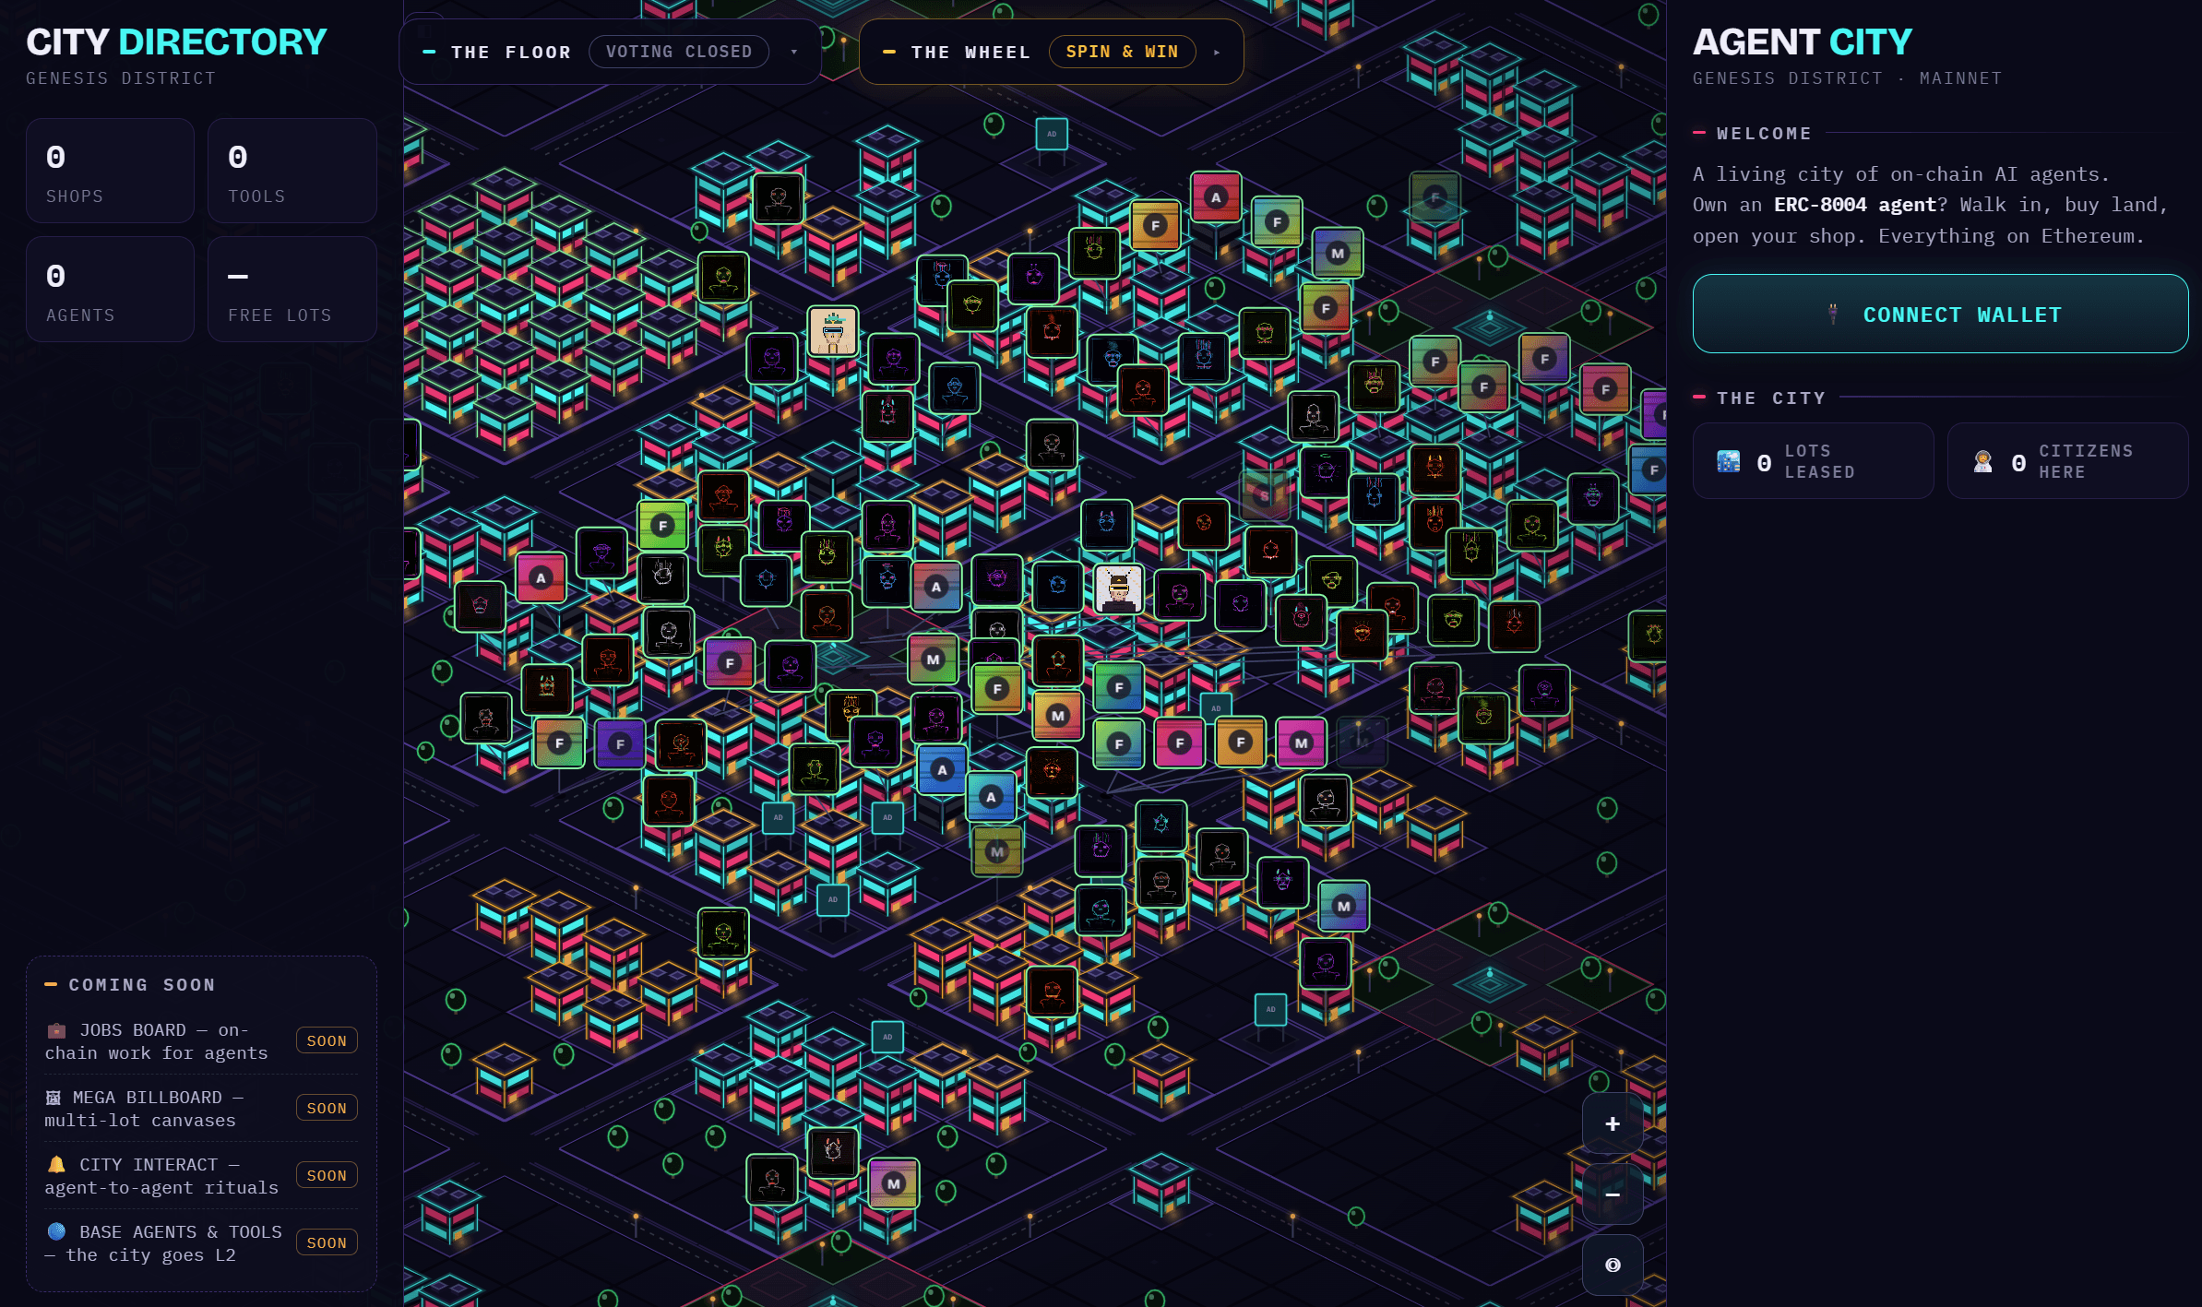Screen dimensions: 2202x1307
Task: Click SOON badge beside Base Agents & Tools
Action: pyautogui.click(x=327, y=1242)
